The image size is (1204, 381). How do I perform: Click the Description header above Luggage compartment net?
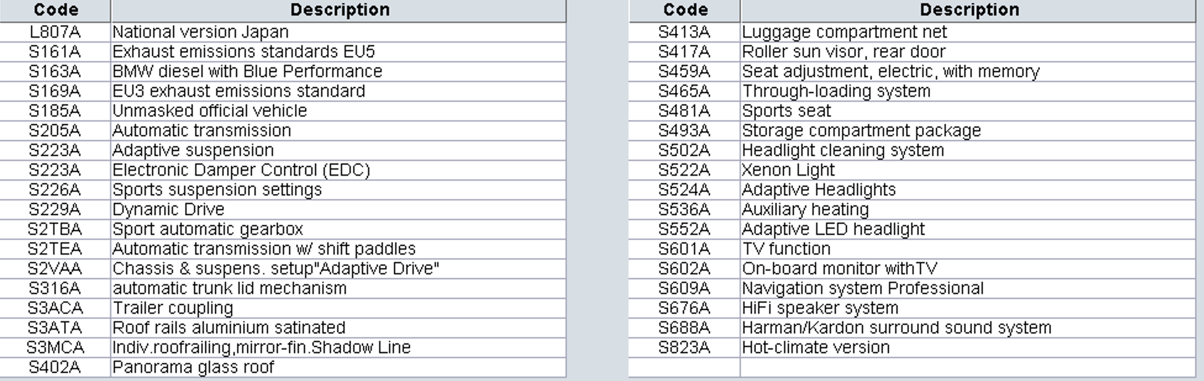(969, 10)
